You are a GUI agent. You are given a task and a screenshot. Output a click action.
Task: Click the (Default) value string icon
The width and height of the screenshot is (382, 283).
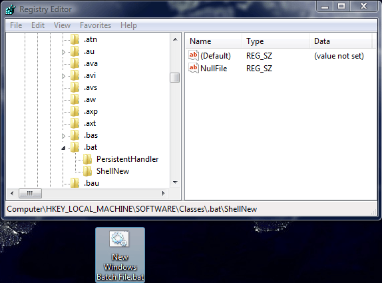click(x=194, y=55)
